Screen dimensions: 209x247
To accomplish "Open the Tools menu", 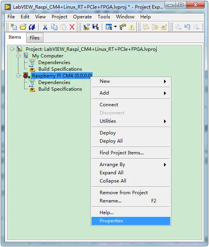I will (104, 17).
